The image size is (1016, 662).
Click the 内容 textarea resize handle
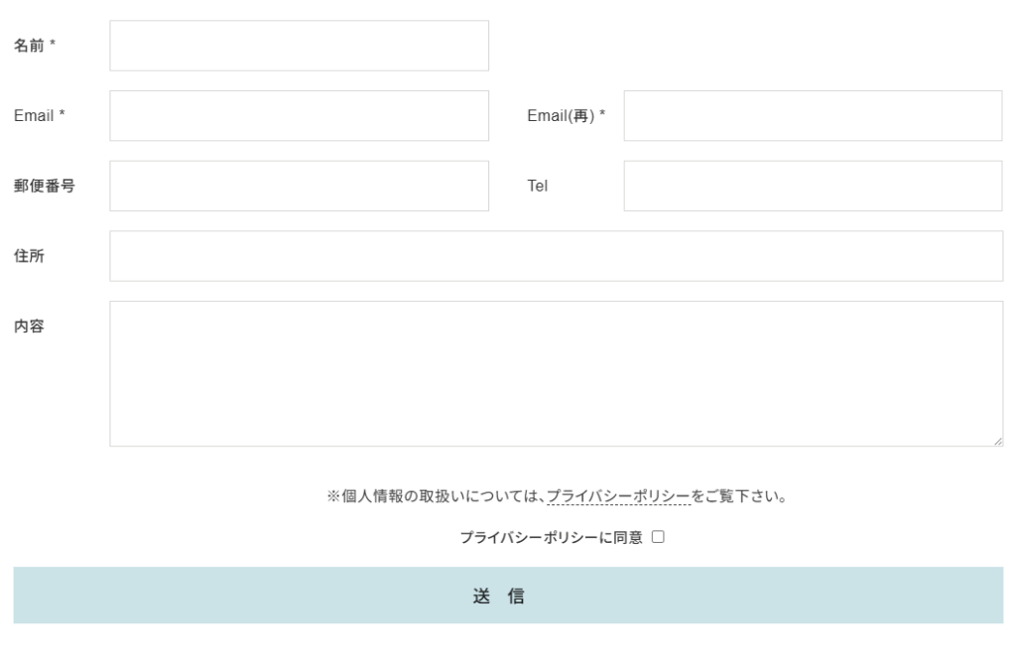[997, 441]
